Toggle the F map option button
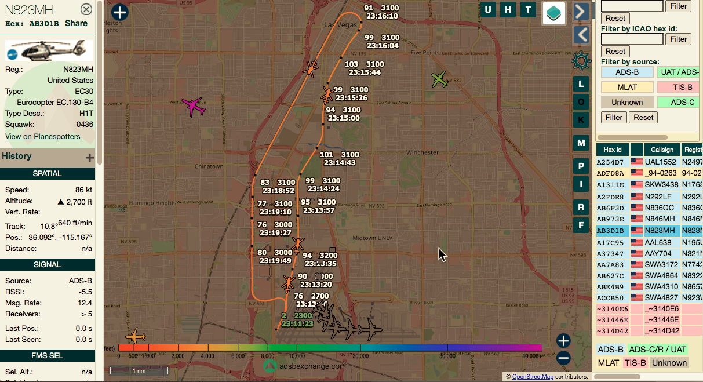 pyautogui.click(x=581, y=225)
